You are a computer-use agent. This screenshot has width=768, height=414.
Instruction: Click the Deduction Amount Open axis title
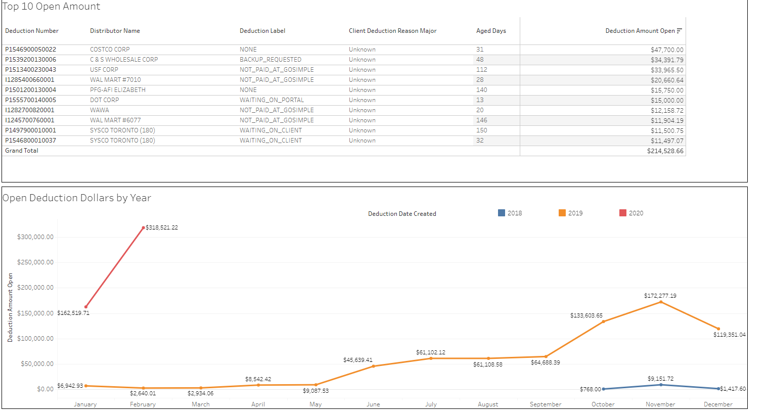click(10, 307)
